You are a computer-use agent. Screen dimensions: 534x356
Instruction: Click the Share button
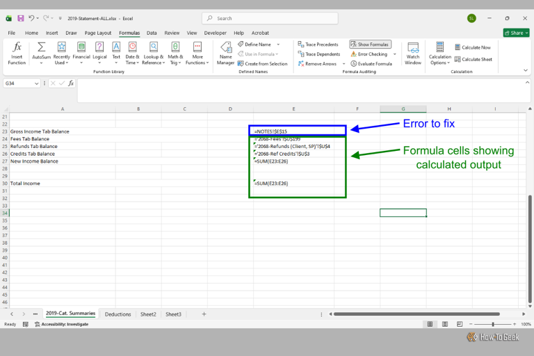click(x=517, y=33)
